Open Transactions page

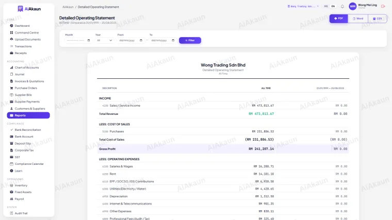coord(23,46)
